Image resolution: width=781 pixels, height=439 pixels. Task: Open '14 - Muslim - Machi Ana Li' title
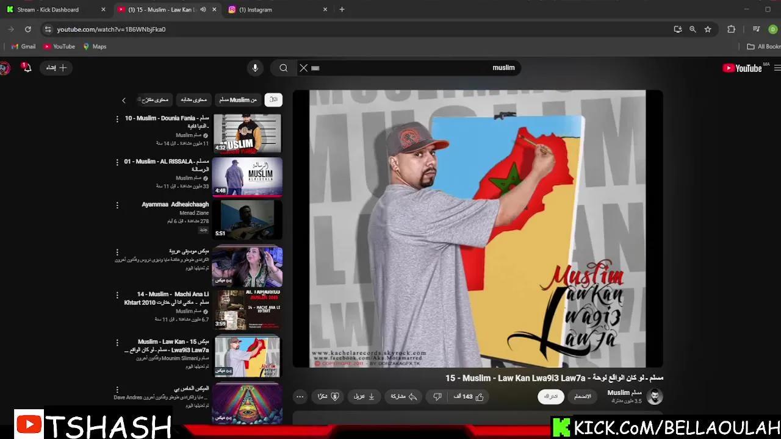[167, 298]
